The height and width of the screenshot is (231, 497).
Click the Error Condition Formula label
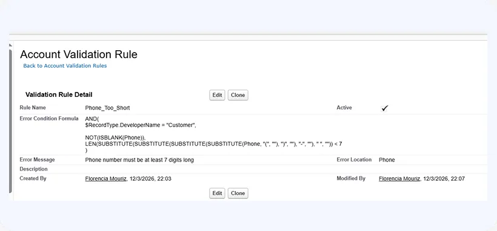49,119
